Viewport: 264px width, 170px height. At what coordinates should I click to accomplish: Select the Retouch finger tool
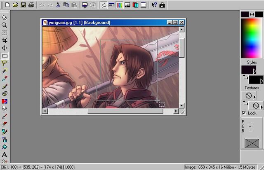click(5, 109)
